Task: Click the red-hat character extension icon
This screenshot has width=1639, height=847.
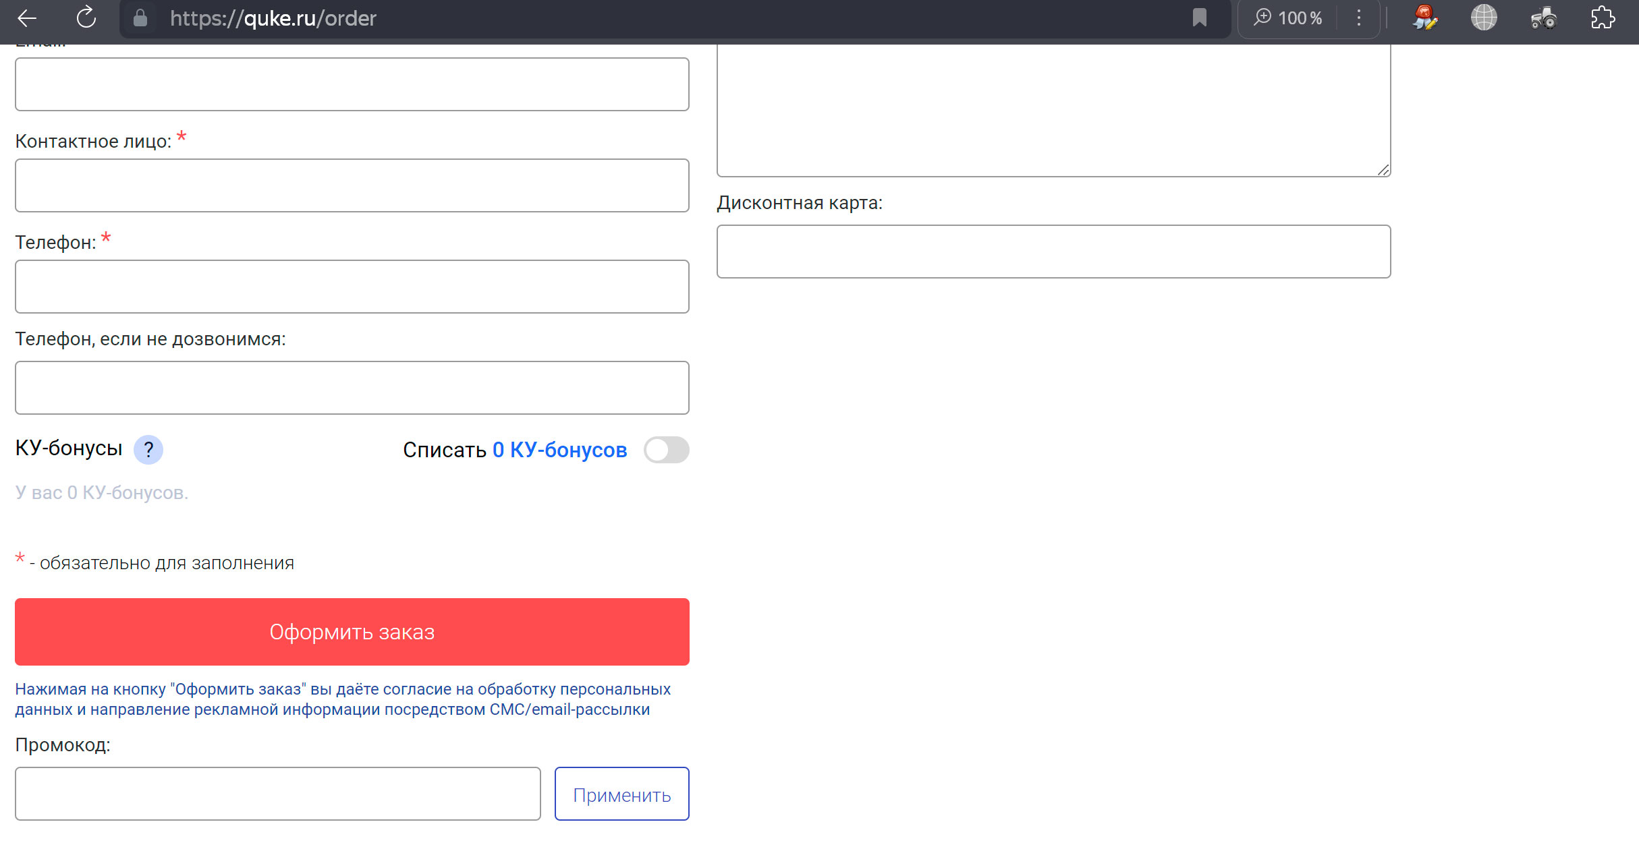Action: (1425, 18)
